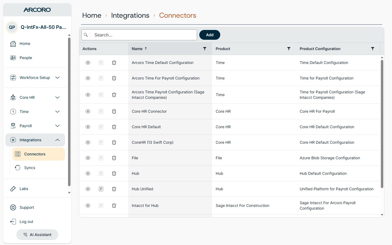Expand the Workforce Setup menu
This screenshot has height=245, width=392.
(35, 78)
